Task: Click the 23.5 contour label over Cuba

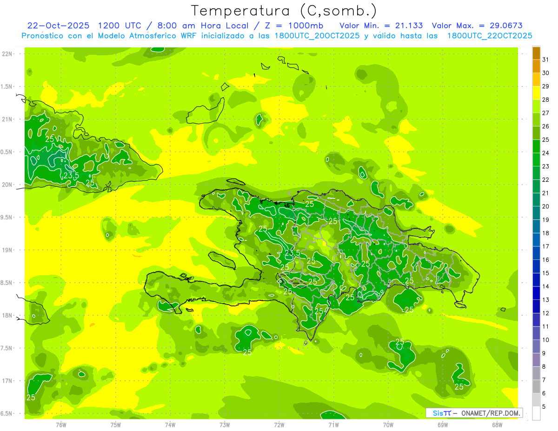Action: (x=71, y=175)
